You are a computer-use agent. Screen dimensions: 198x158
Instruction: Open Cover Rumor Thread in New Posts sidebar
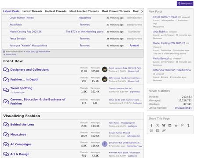(165, 17)
